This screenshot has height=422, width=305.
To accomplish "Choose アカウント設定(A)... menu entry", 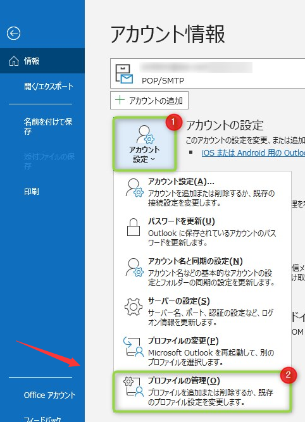I will (202, 191).
